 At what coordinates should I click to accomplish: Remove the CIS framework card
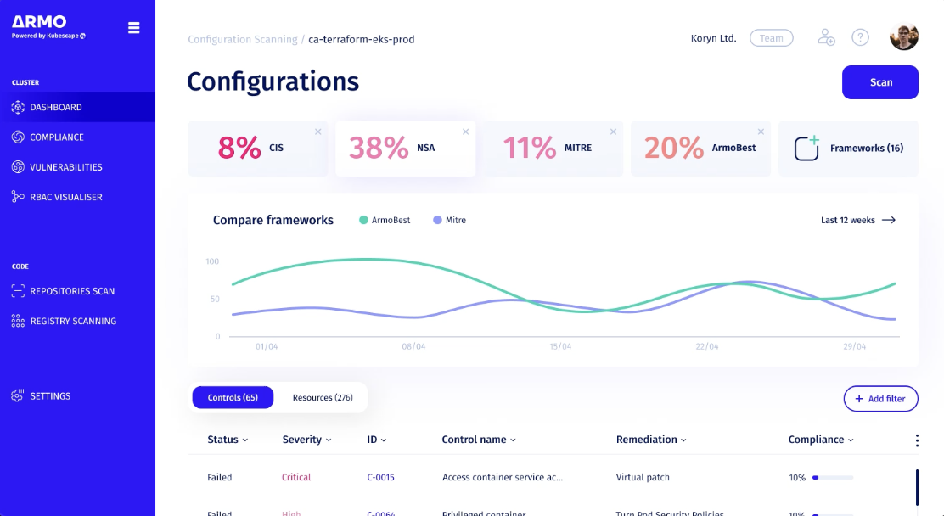[317, 132]
